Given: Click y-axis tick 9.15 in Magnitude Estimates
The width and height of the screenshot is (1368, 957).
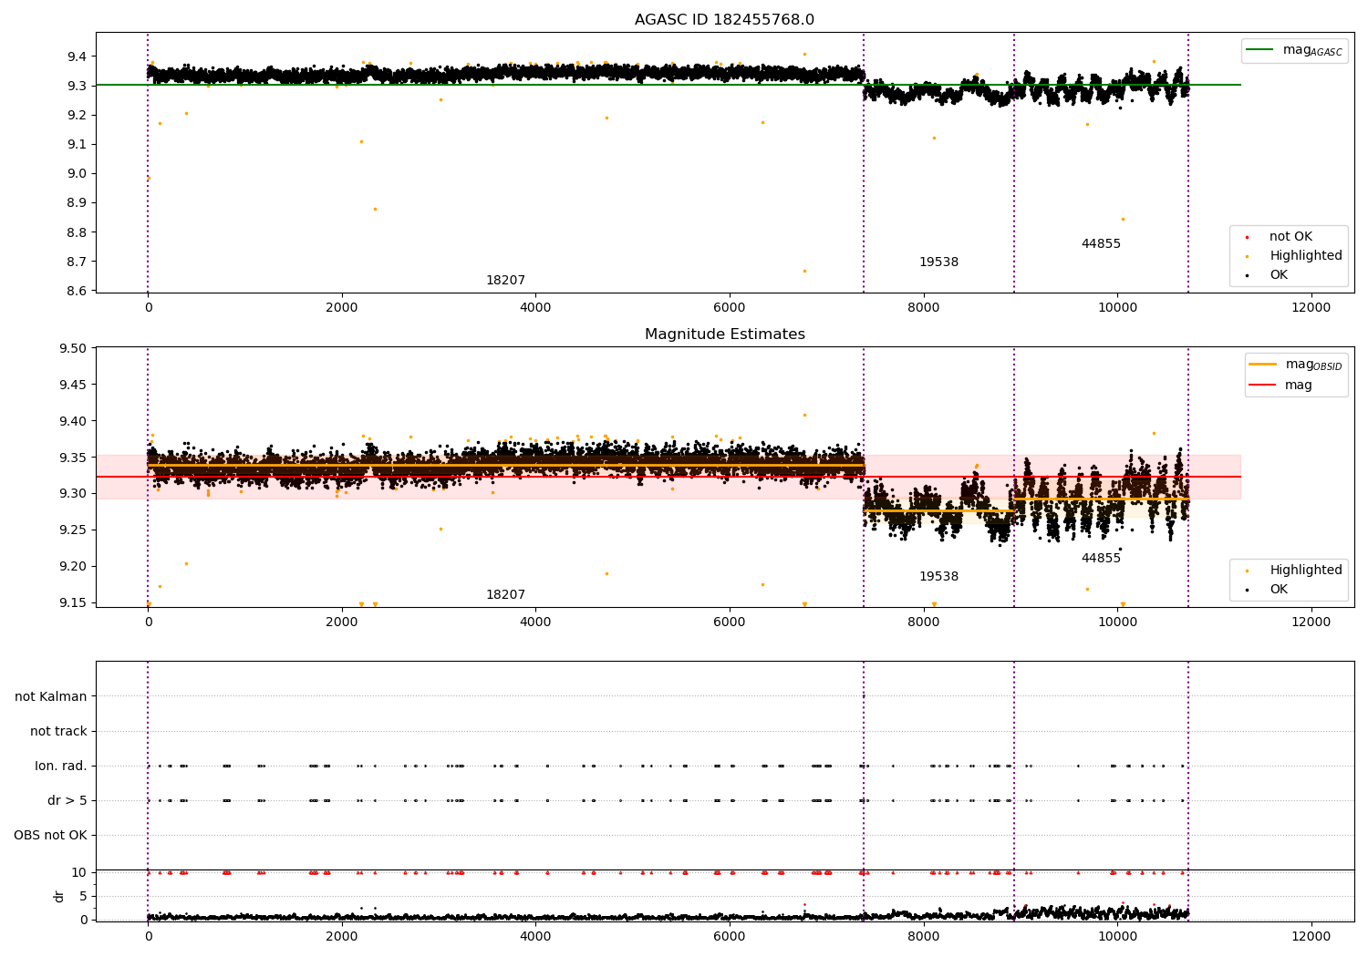Looking at the screenshot, I should click(x=73, y=602).
